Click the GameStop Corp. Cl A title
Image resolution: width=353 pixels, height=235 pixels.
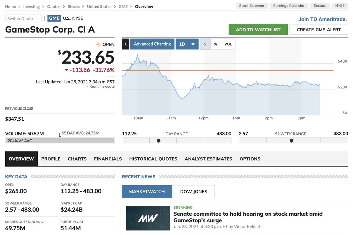pos(50,30)
